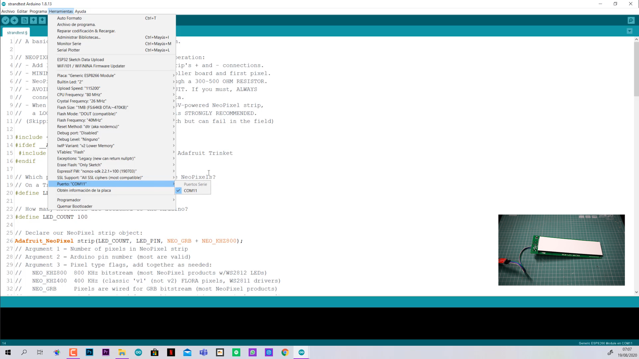Click Monitor Serie menu item
Image resolution: width=639 pixels, height=359 pixels.
coord(69,44)
